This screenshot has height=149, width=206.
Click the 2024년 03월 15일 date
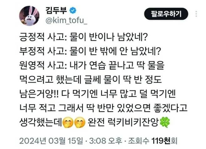coord(51,141)
